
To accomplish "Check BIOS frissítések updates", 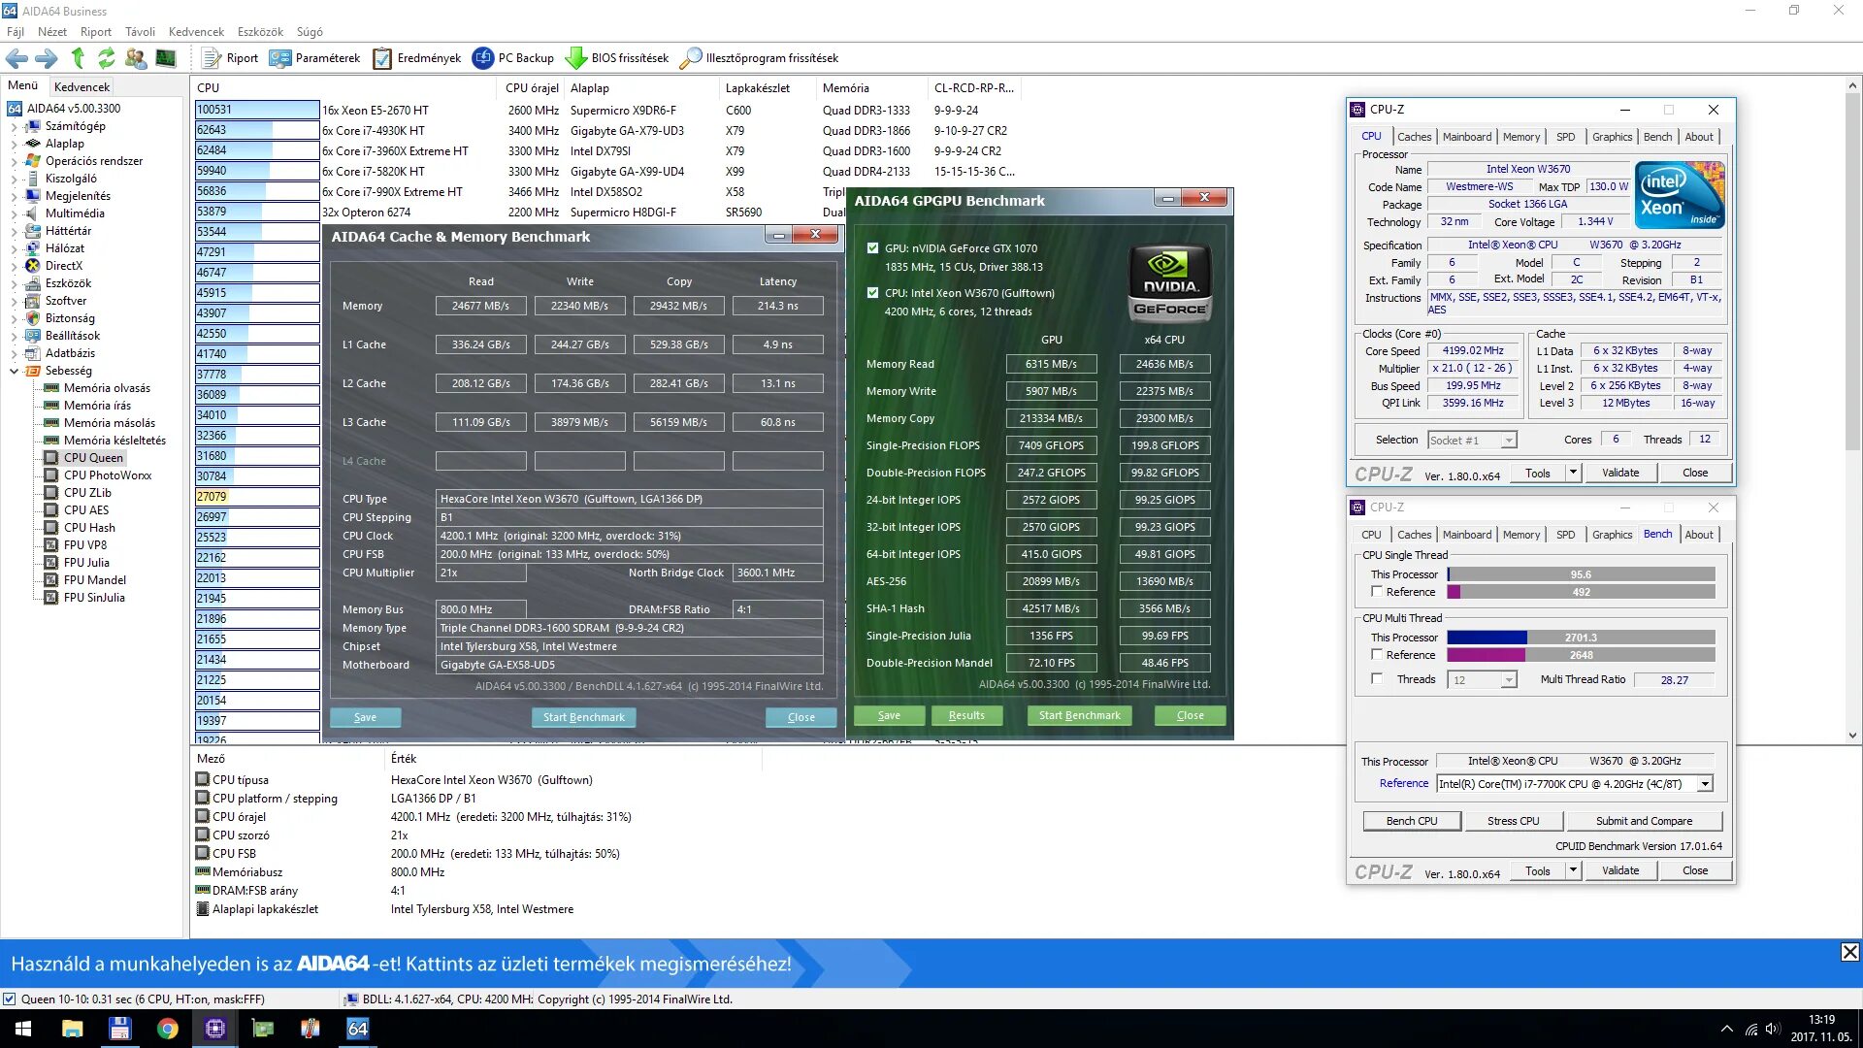I will point(617,58).
